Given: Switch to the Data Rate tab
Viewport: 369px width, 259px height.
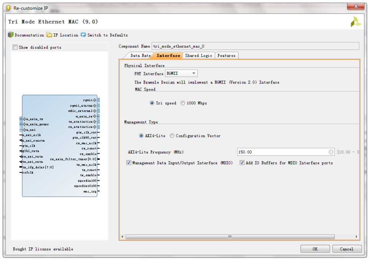Looking at the screenshot, I should [x=140, y=55].
